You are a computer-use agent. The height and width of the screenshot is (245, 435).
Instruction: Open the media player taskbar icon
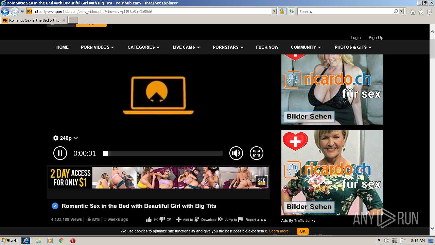tap(50, 241)
